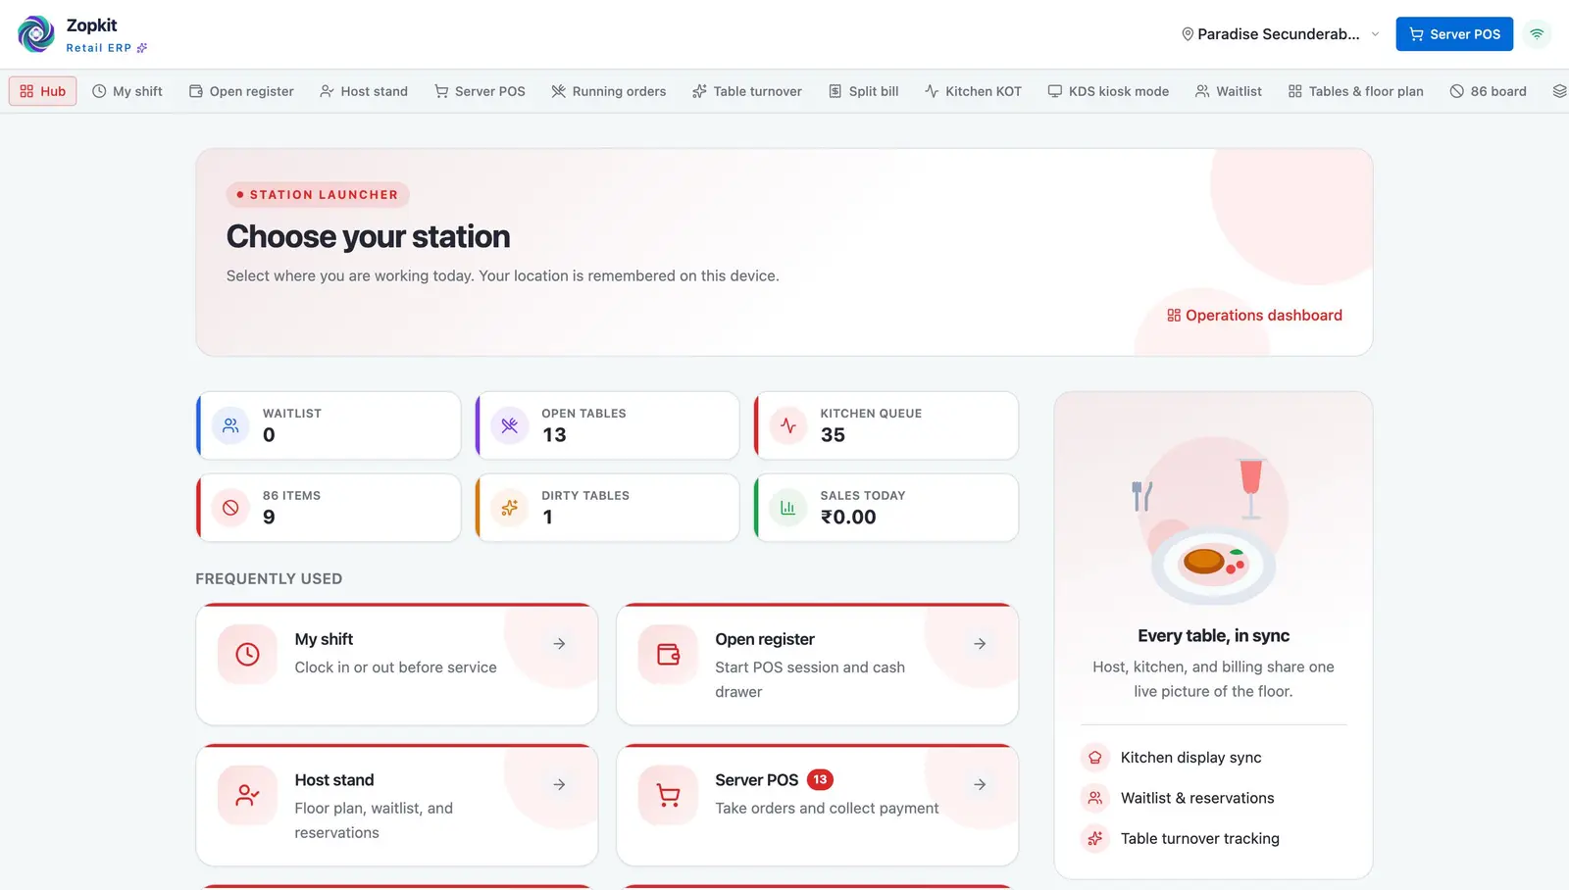This screenshot has height=890, width=1569.
Task: Open the Waitlist nav tab
Action: (1229, 91)
